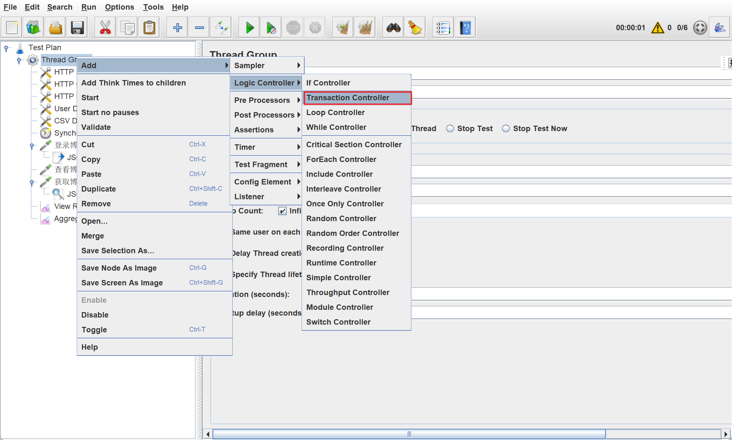Click Save Selection As entry
The width and height of the screenshot is (732, 440).
[x=118, y=251]
